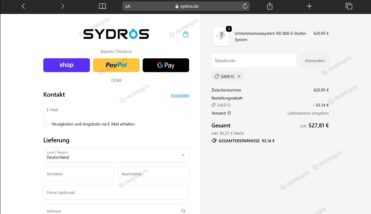Click the Express Checkout label
The image size is (371, 214).
coord(116,51)
